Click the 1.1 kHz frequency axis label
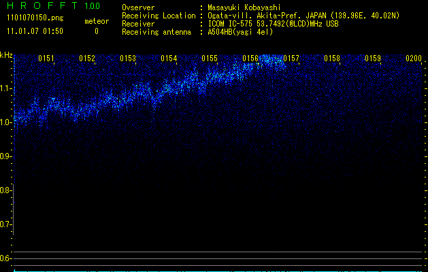 coord(5,88)
